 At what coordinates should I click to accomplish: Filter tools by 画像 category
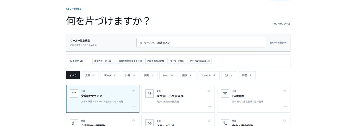[187, 75]
